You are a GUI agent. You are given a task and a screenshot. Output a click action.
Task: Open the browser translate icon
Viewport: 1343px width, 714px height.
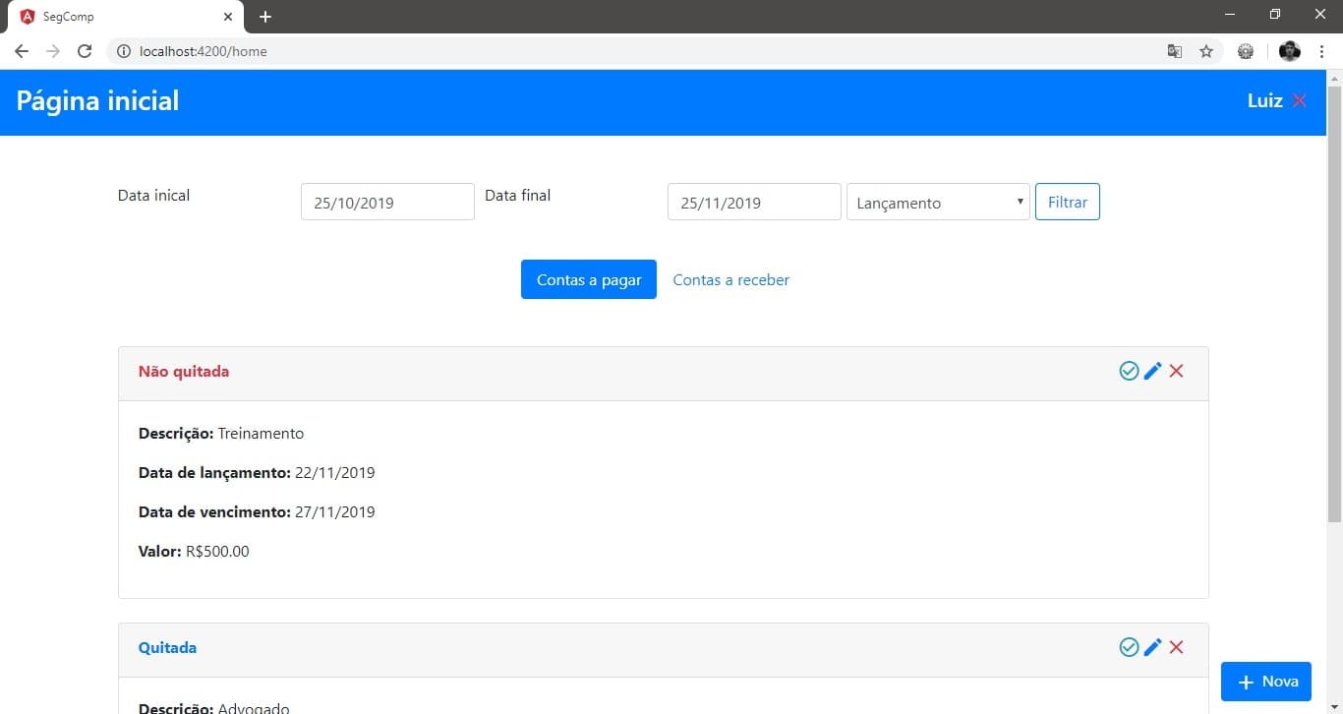click(x=1174, y=51)
